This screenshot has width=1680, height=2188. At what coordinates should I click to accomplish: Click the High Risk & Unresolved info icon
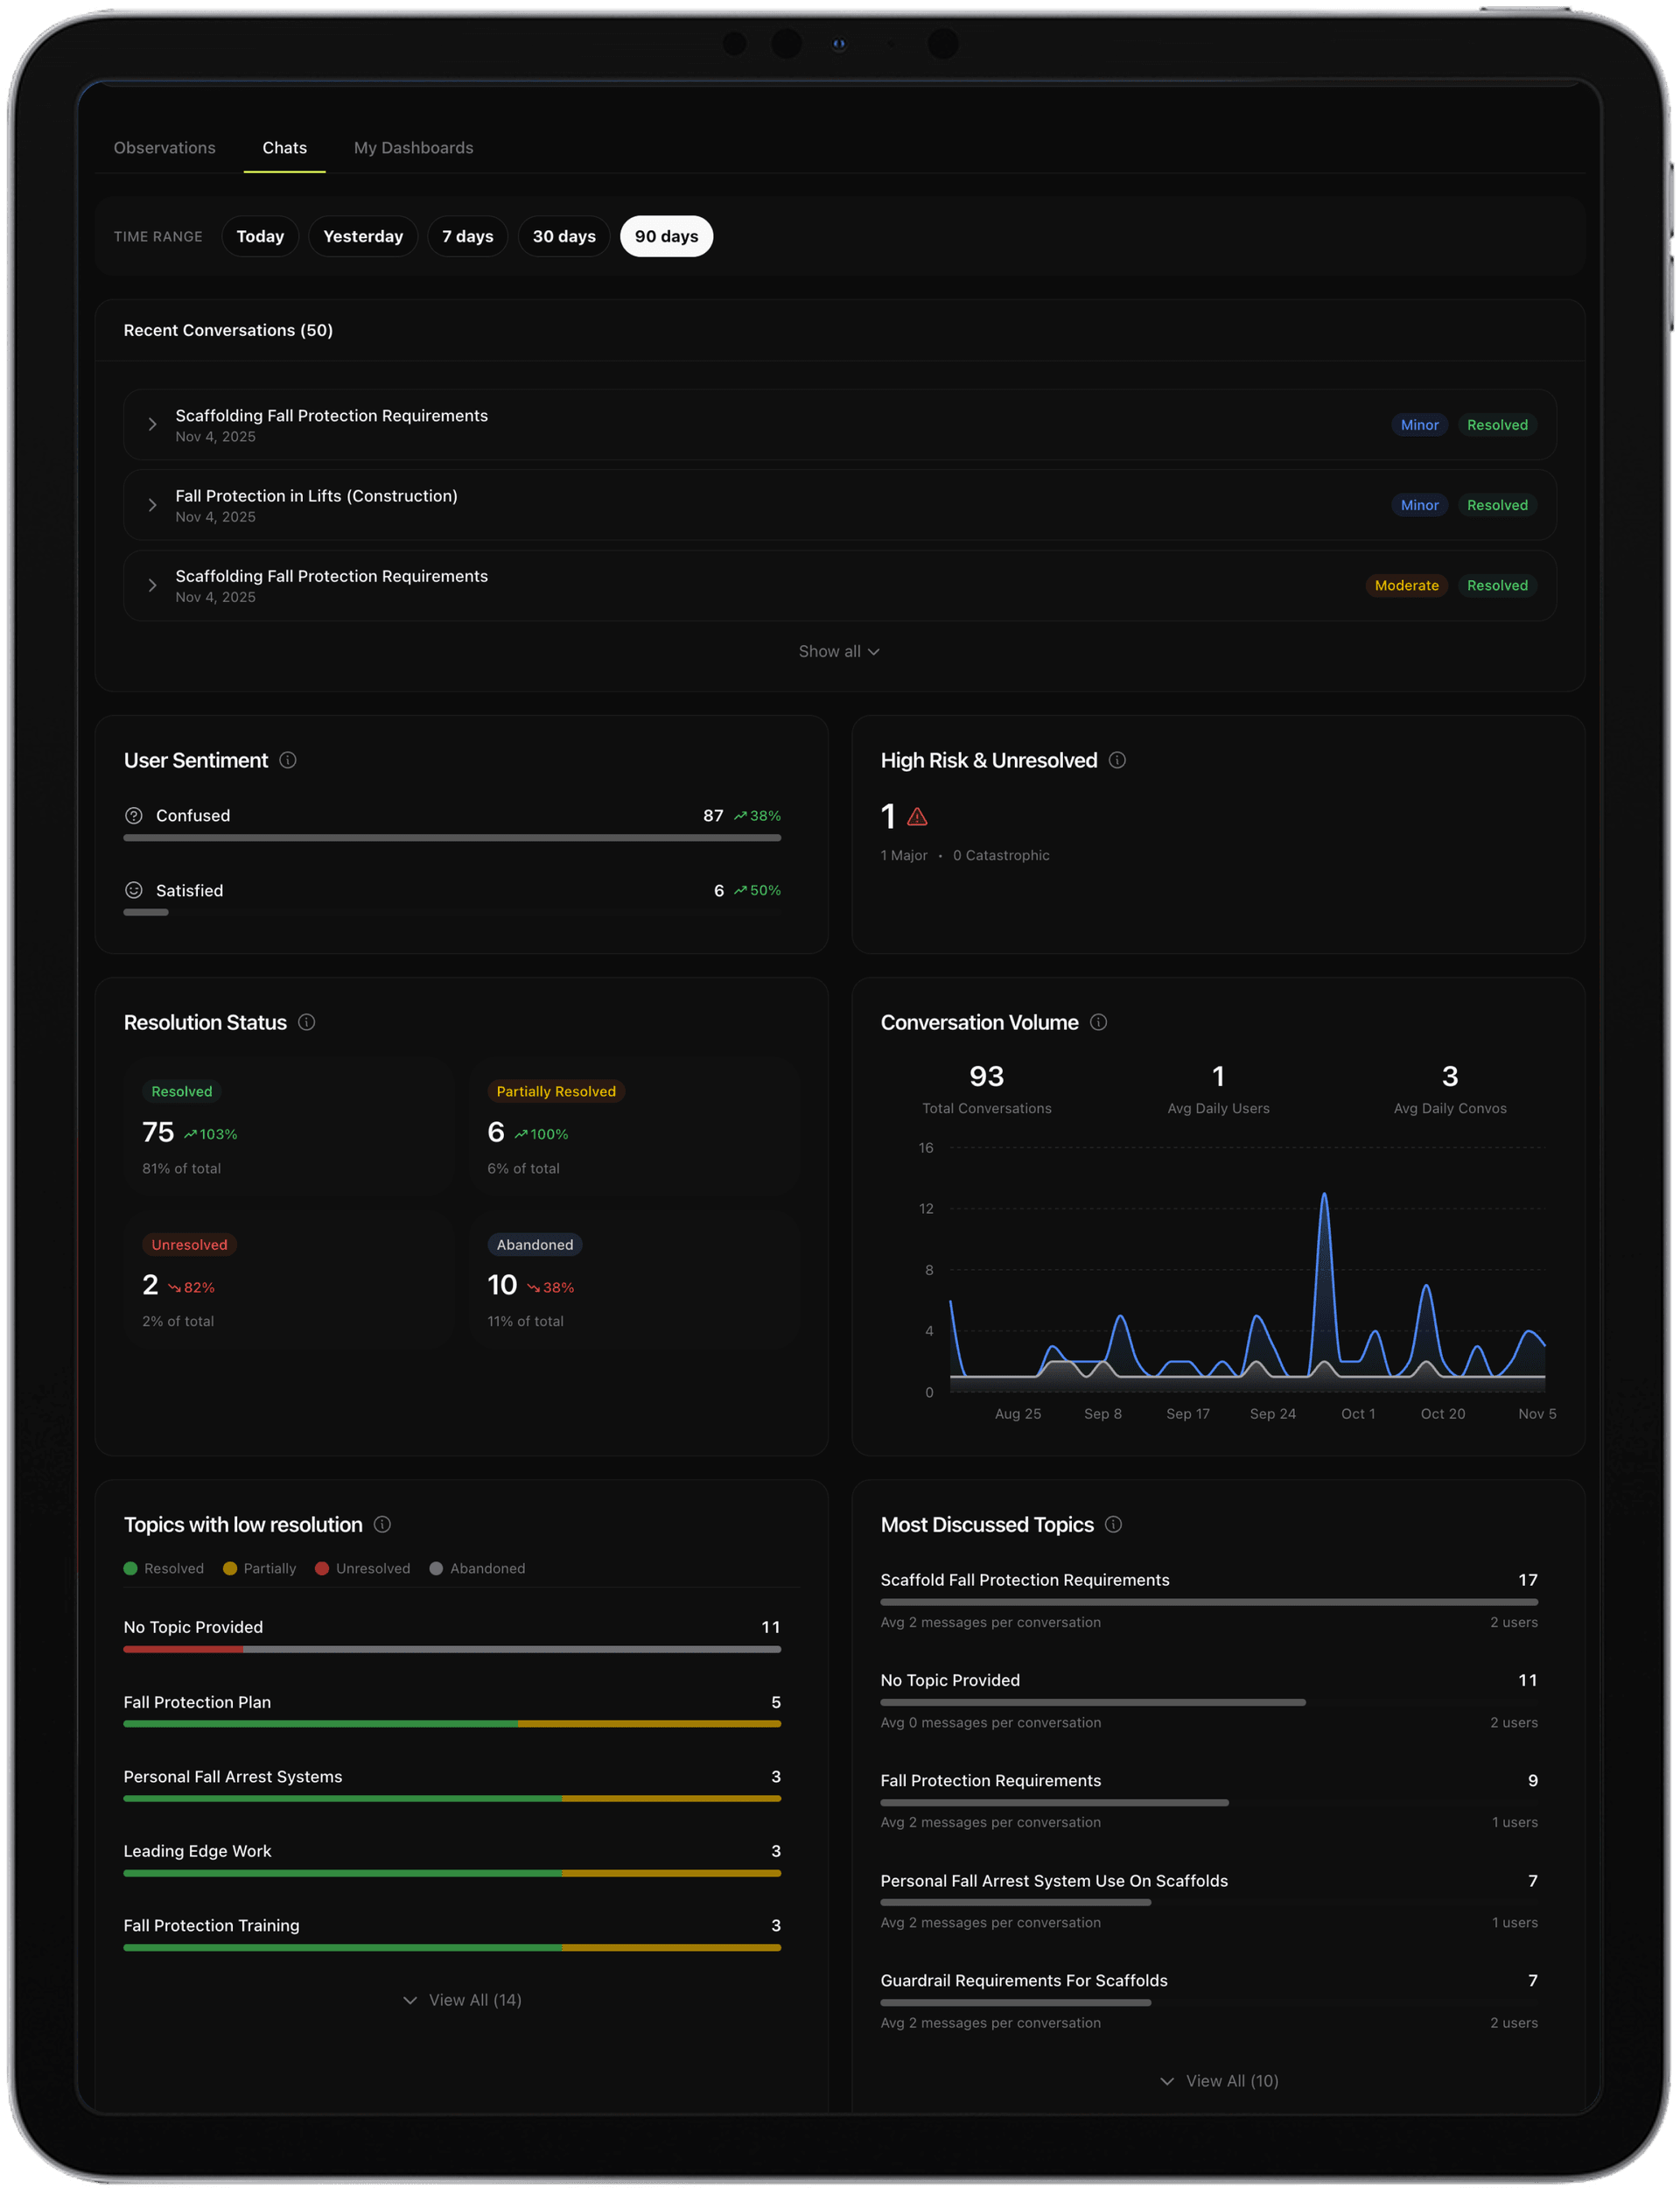1118,760
